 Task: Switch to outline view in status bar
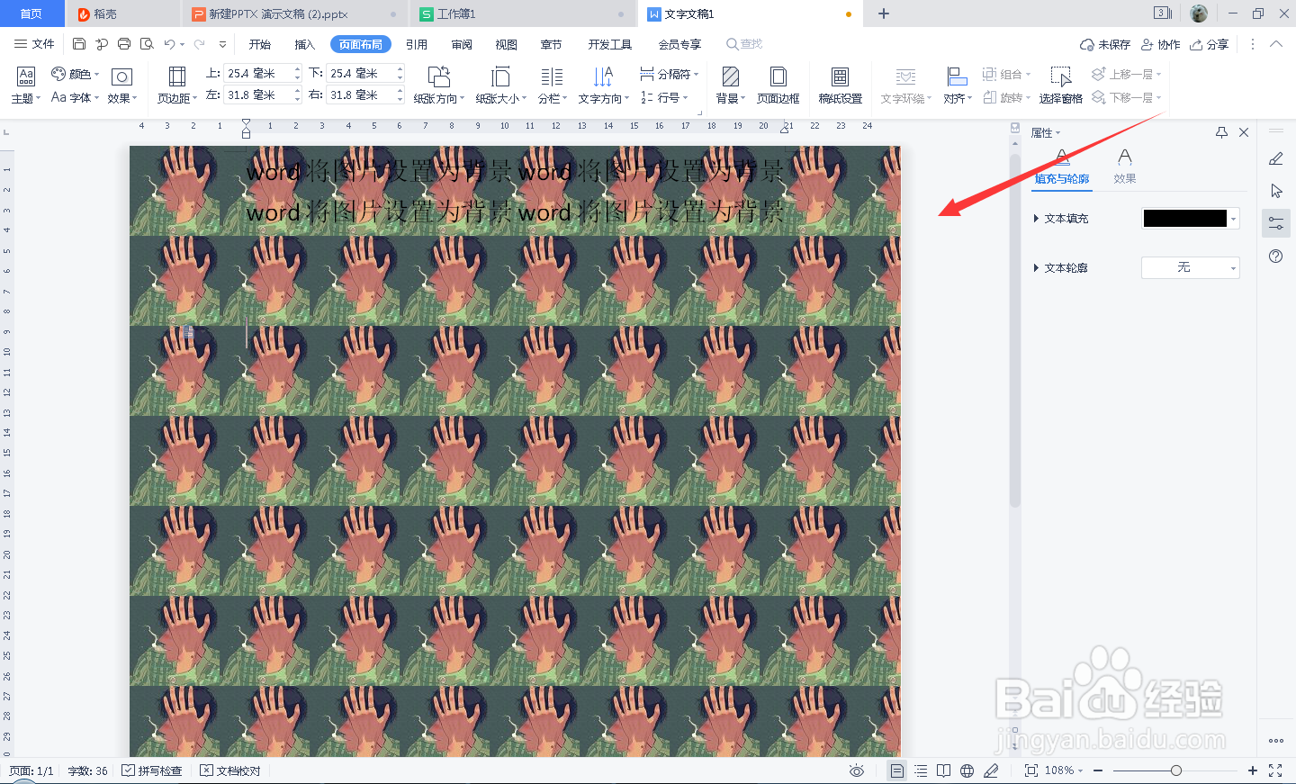coord(921,770)
